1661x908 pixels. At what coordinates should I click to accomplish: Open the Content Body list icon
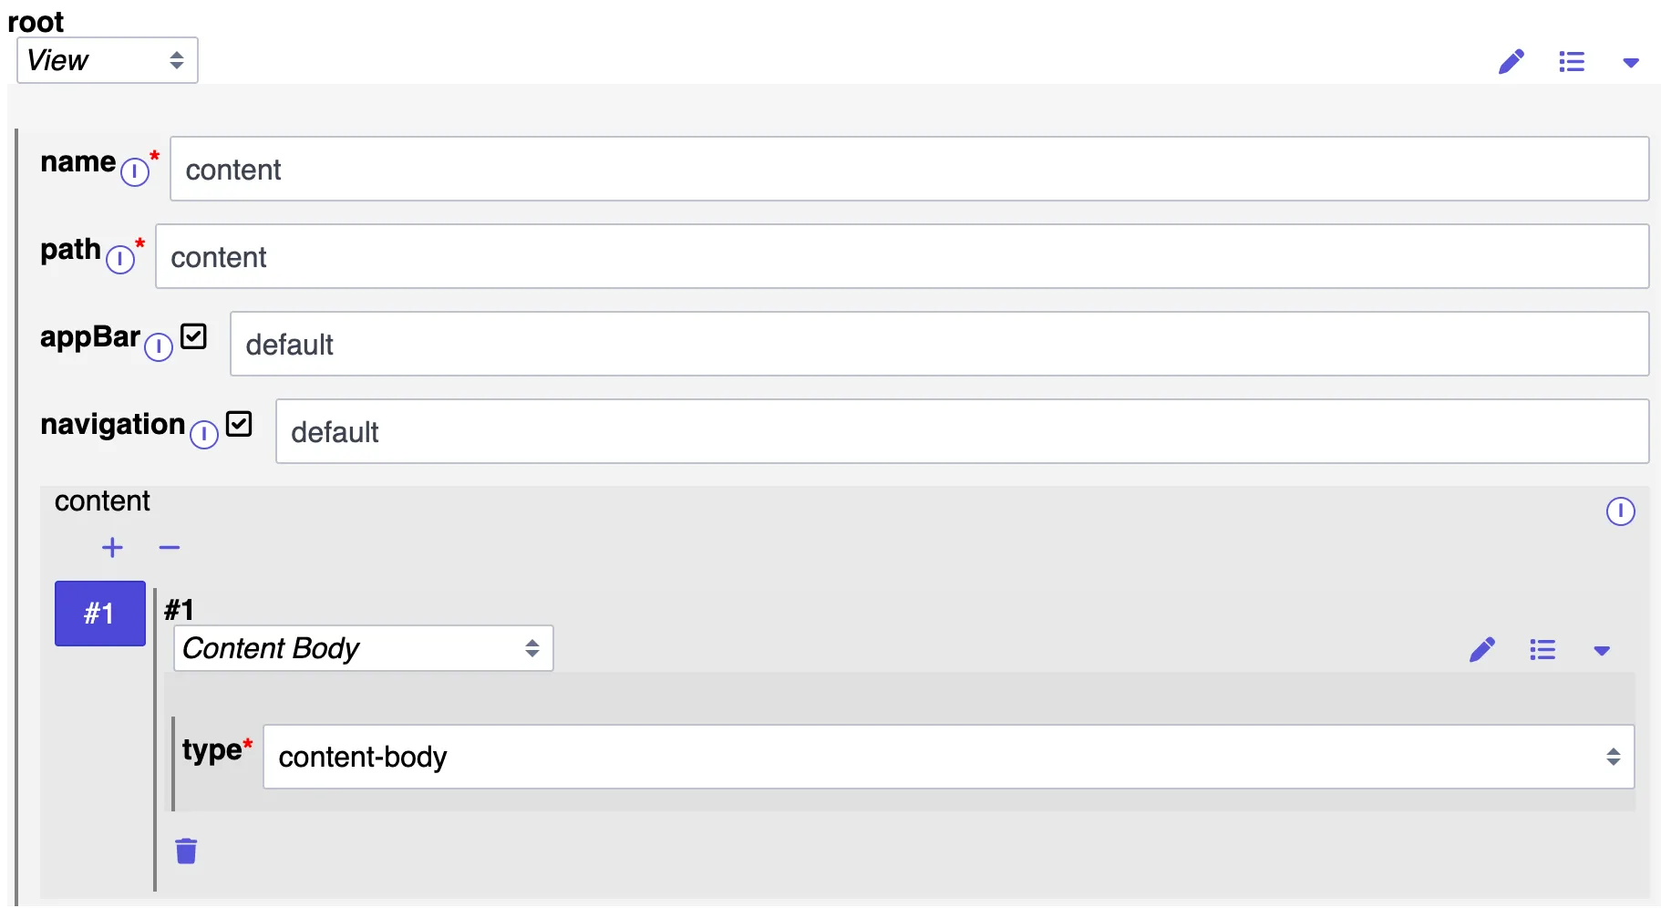tap(1542, 650)
